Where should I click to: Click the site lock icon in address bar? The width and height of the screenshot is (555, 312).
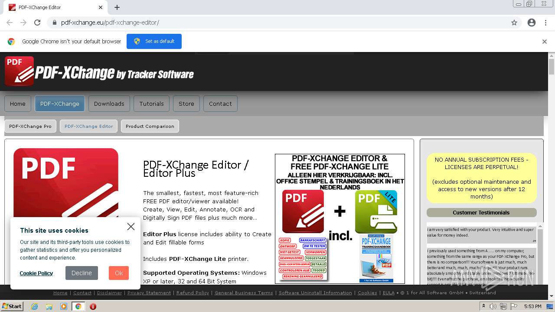tap(54, 23)
